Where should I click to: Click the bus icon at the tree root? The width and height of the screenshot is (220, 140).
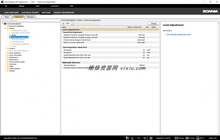click(5, 24)
